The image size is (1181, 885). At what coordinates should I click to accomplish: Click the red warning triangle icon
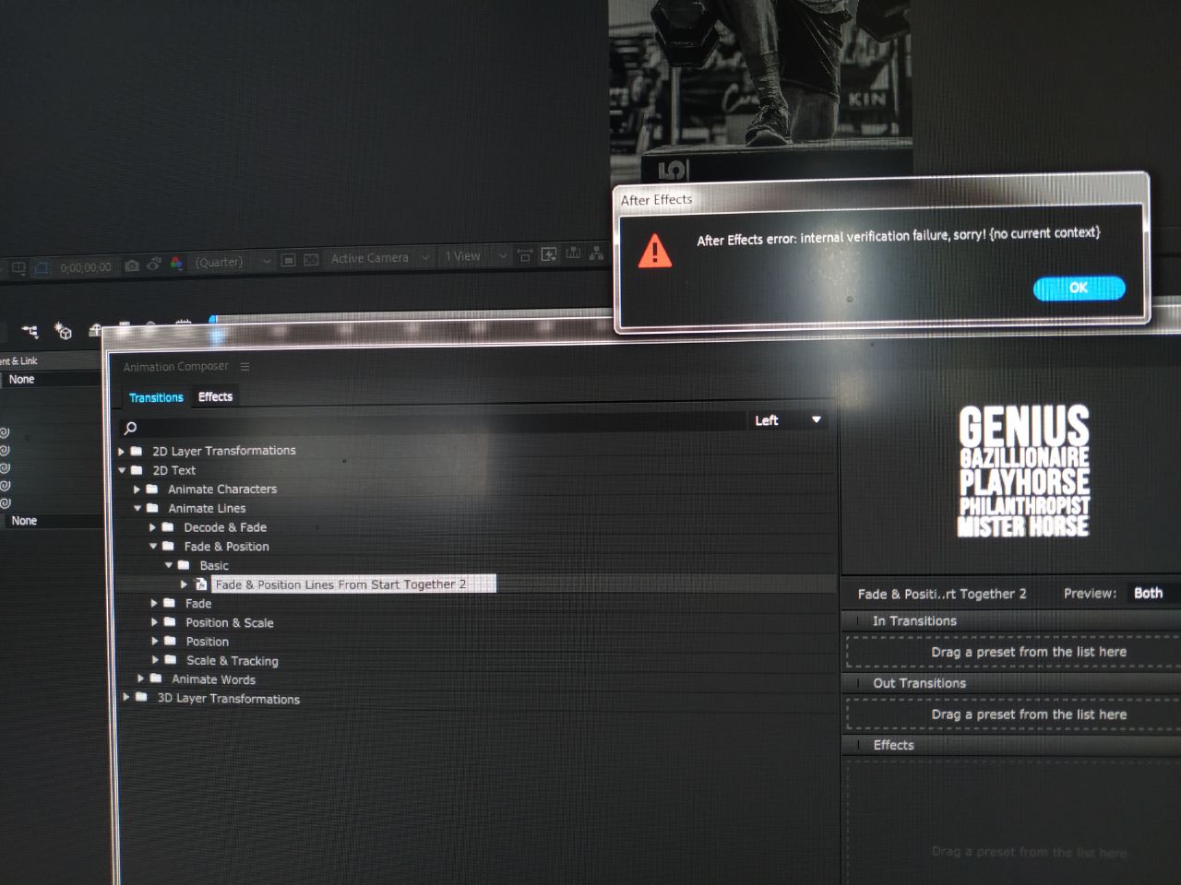pyautogui.click(x=655, y=251)
